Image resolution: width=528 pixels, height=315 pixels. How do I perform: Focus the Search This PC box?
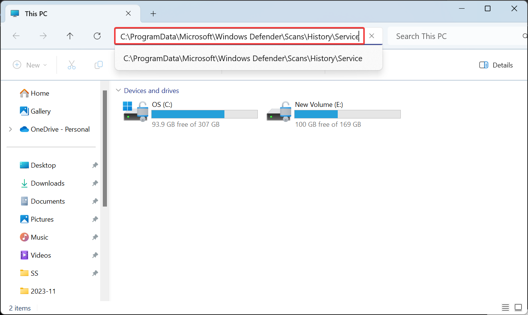[x=458, y=36]
